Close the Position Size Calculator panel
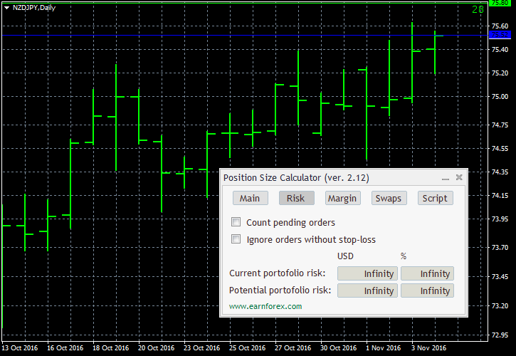The height and width of the screenshot is (356, 516). tap(459, 177)
